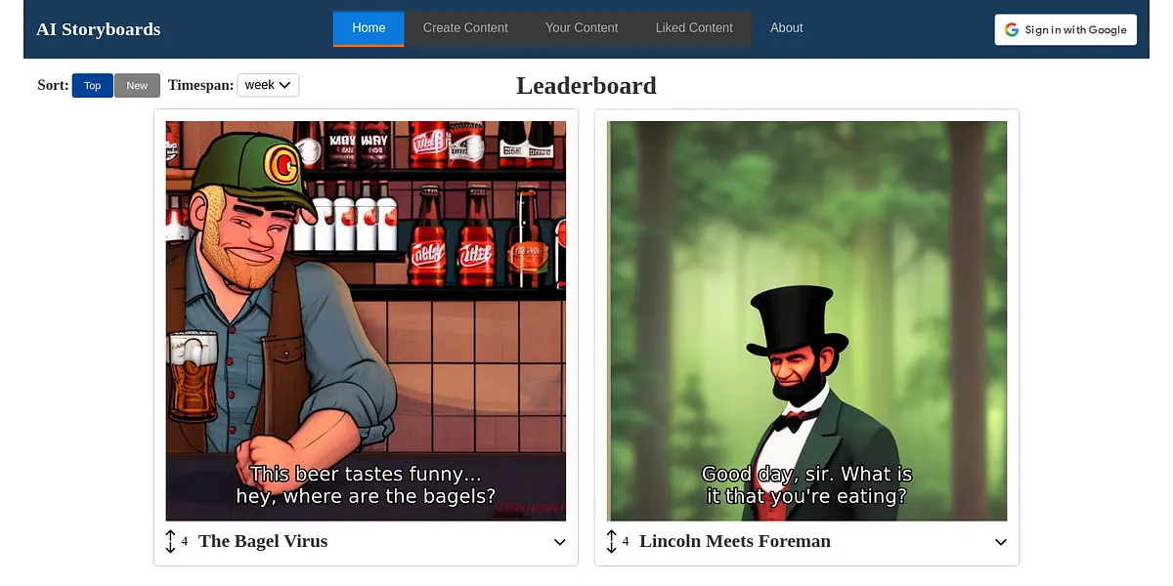Image resolution: width=1173 pixels, height=586 pixels.
Task: Click the Google G logo icon
Action: click(x=1012, y=29)
